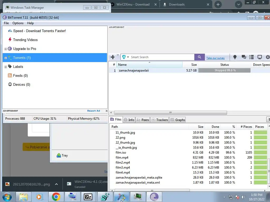Switch to WinCDEmu - Download Chrome tab
Image resolution: width=270 pixels, height=202 pixels.
133,4
